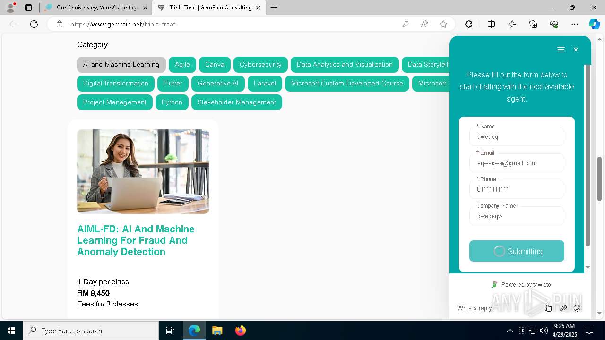The height and width of the screenshot is (340, 605).
Task: Select AI and Machine Learning category
Action: tap(121, 65)
